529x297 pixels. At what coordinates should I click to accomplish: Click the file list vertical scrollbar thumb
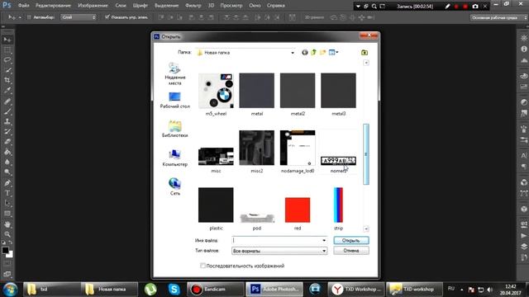pos(366,154)
